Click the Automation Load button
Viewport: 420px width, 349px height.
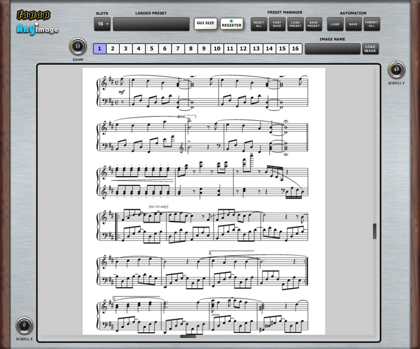[335, 24]
